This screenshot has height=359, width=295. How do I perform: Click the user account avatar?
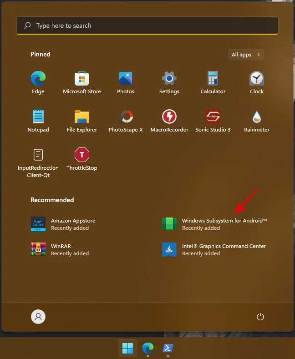[x=38, y=317]
